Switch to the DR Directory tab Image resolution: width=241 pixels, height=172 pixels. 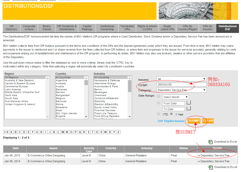click(11, 28)
